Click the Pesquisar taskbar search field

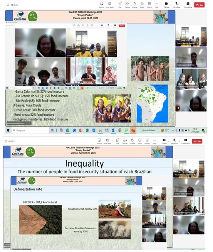(30, 130)
